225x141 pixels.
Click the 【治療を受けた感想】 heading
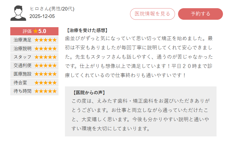click(87, 30)
